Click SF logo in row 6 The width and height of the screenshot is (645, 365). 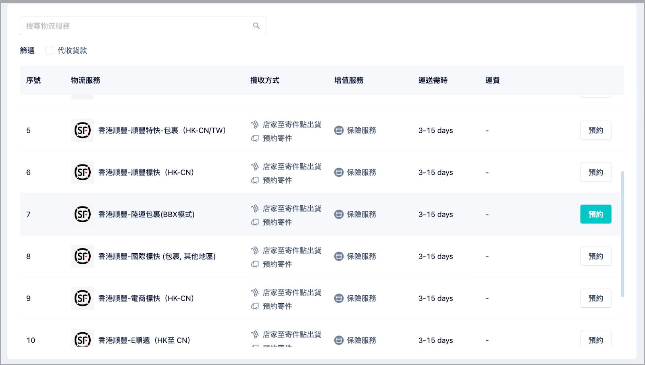tap(83, 172)
